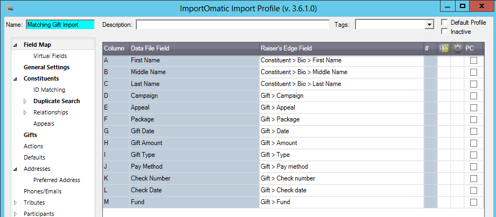Image resolution: width=496 pixels, height=217 pixels.
Task: Check the PC box for Package row
Action: [473, 120]
